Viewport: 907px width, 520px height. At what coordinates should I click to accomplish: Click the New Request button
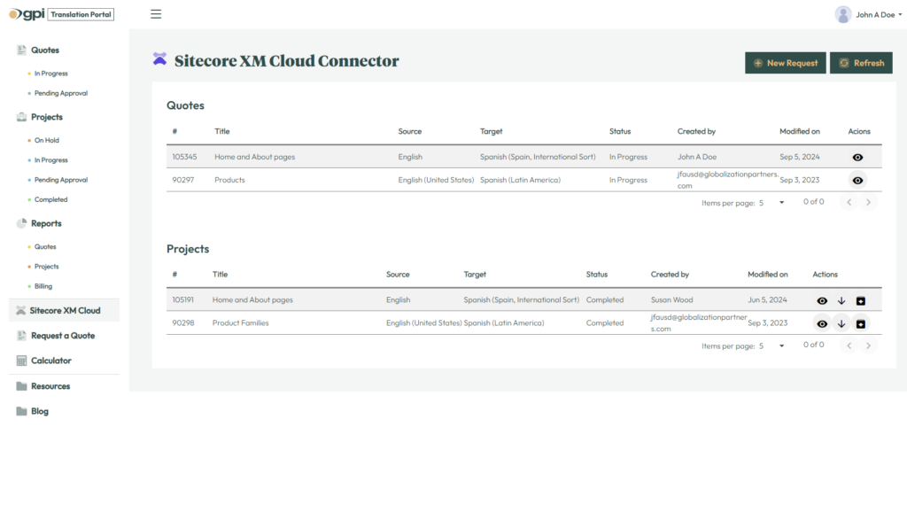pyautogui.click(x=785, y=63)
